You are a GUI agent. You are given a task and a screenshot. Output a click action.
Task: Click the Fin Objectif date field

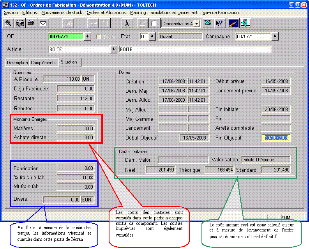tap(276, 138)
